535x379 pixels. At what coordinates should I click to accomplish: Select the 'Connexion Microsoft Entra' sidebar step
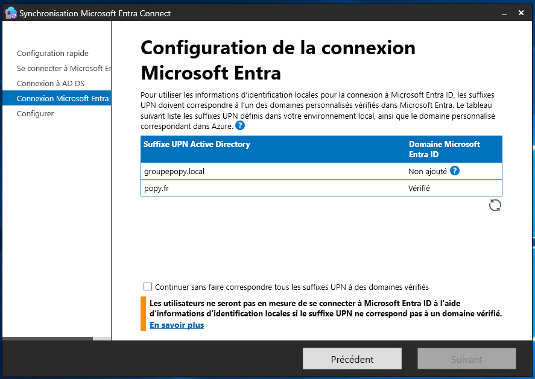57,98
